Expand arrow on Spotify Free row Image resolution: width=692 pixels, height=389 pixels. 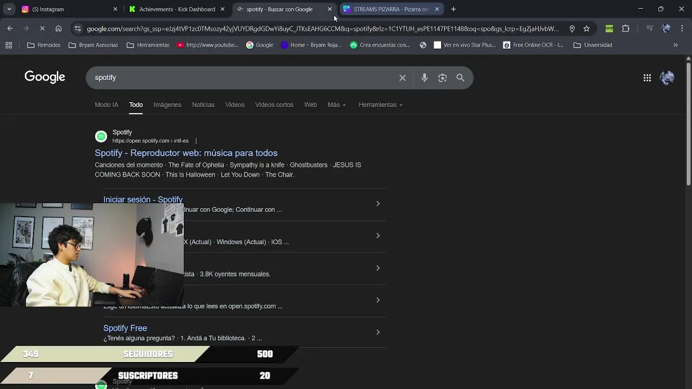[x=378, y=332]
